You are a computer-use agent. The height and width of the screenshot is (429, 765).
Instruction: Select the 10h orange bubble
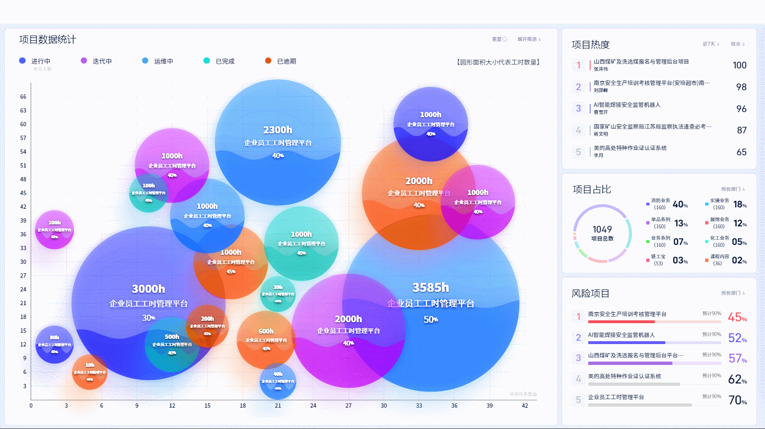[x=90, y=372]
